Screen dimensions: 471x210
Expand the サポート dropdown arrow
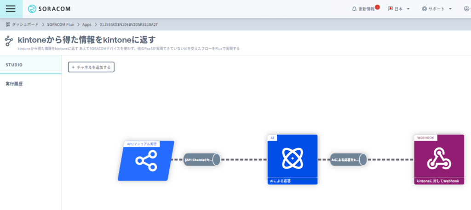(x=450, y=9)
